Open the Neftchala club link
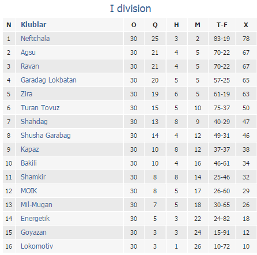Viewport: 257px width, 255px height. pos(35,39)
